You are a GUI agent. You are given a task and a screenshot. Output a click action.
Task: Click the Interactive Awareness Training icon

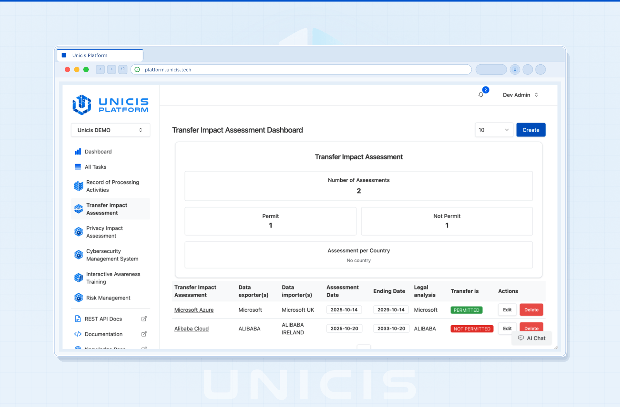click(x=79, y=278)
